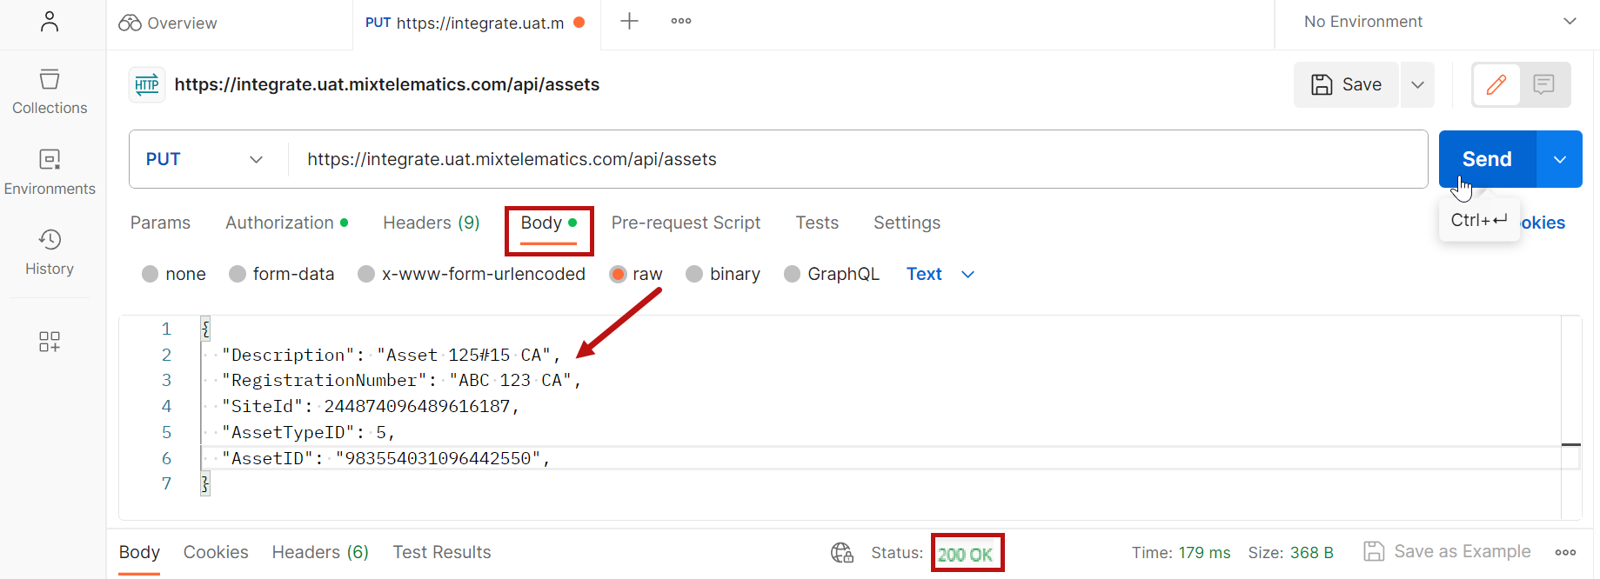This screenshot has width=1600, height=579.
Task: Open the response Cookies tab
Action: click(x=216, y=552)
